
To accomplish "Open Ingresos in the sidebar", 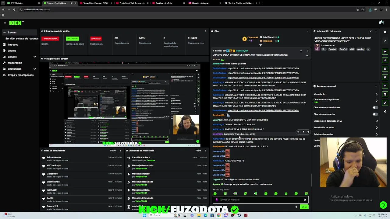I will (x=19, y=45).
